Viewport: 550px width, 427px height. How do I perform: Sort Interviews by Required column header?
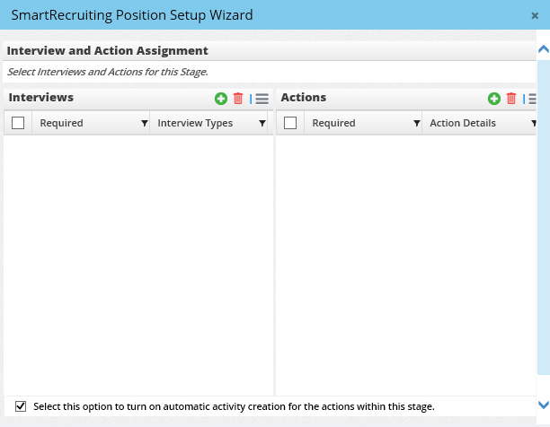tap(62, 124)
